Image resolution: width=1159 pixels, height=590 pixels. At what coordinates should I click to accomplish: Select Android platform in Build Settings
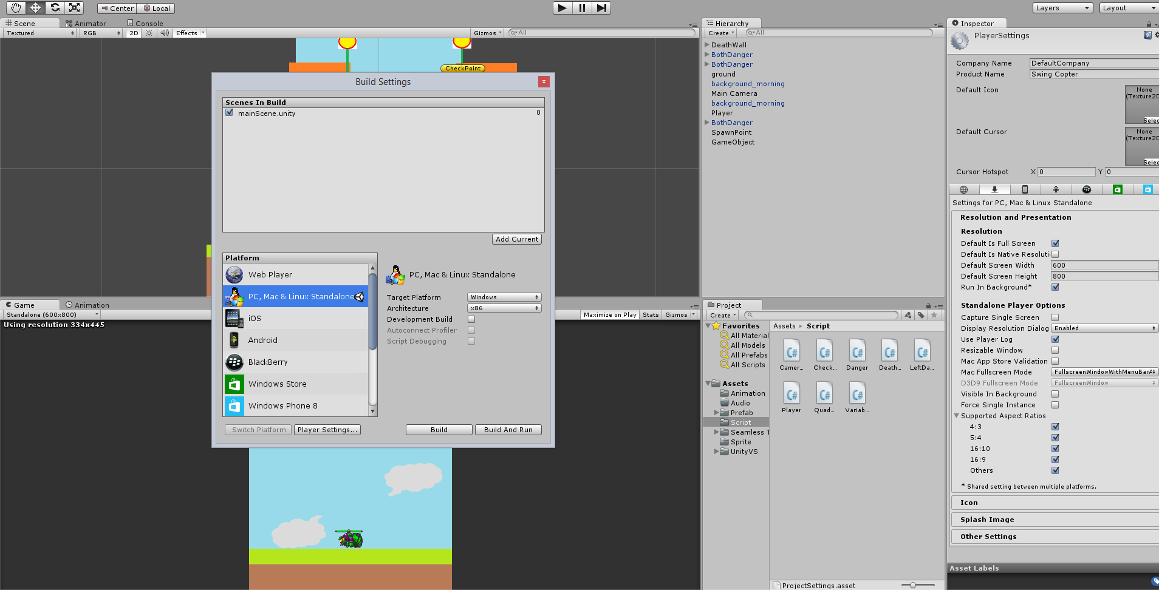(x=296, y=341)
